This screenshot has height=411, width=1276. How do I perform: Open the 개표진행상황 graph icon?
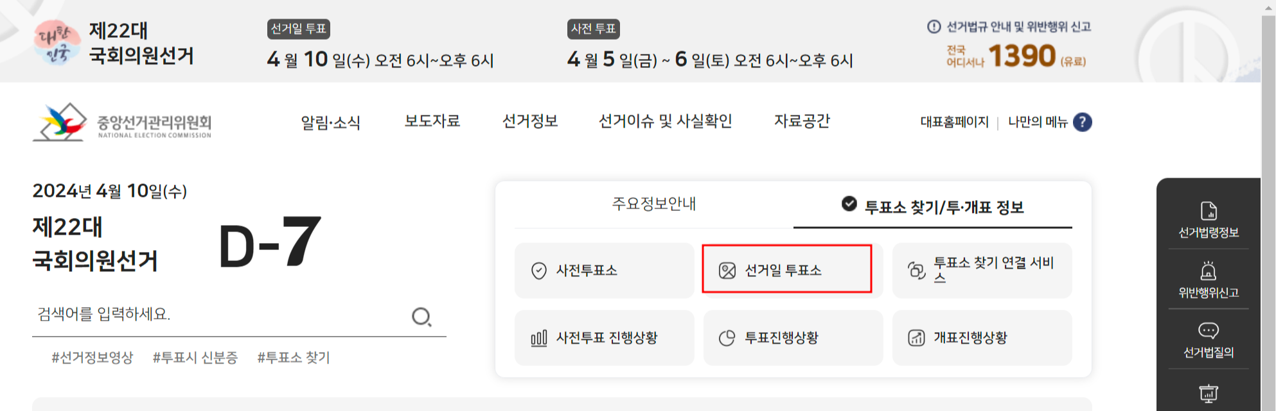click(x=917, y=338)
